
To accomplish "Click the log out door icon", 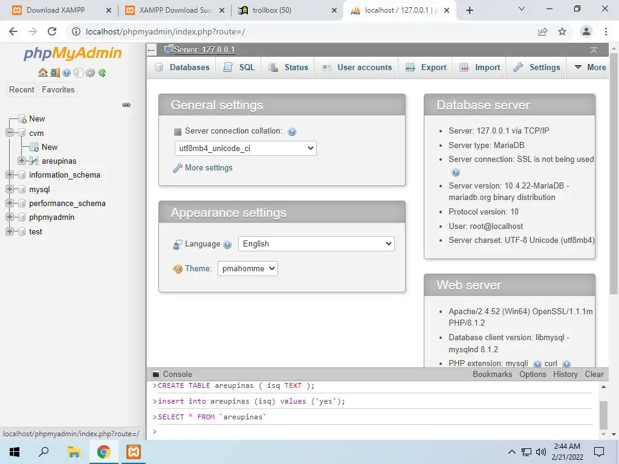I will click(55, 72).
